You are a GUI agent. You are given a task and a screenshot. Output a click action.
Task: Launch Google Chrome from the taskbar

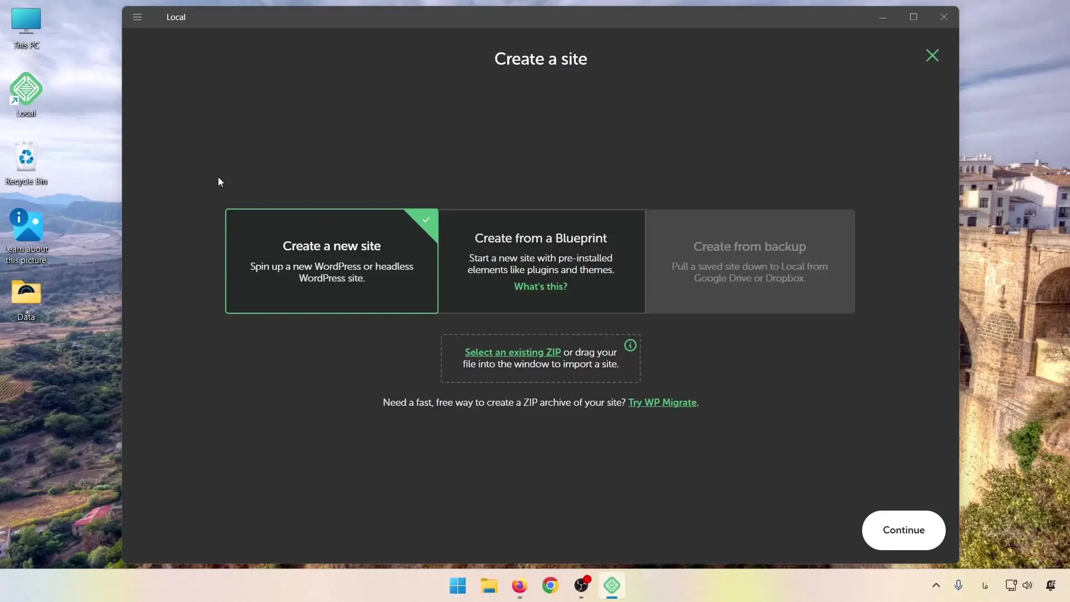pyautogui.click(x=550, y=585)
